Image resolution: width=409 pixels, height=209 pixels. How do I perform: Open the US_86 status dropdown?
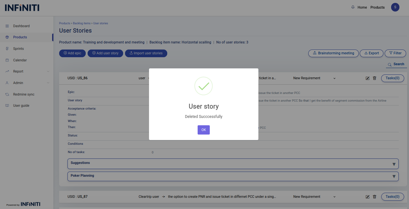pos(314,78)
